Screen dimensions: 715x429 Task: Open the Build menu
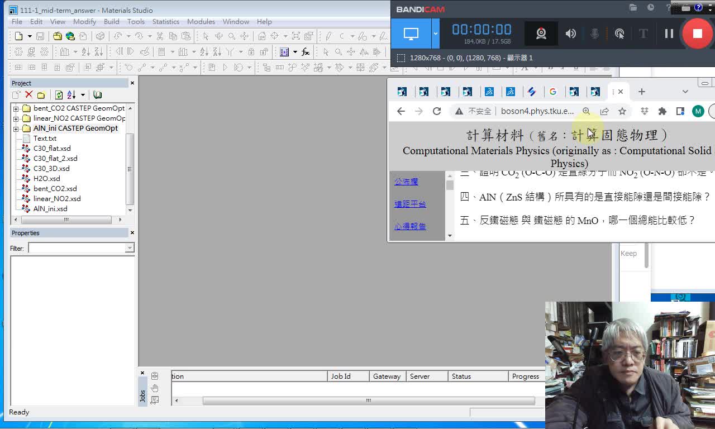(112, 21)
